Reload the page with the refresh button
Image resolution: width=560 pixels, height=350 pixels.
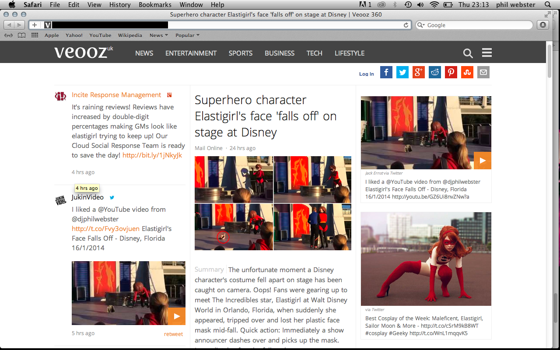(x=406, y=25)
